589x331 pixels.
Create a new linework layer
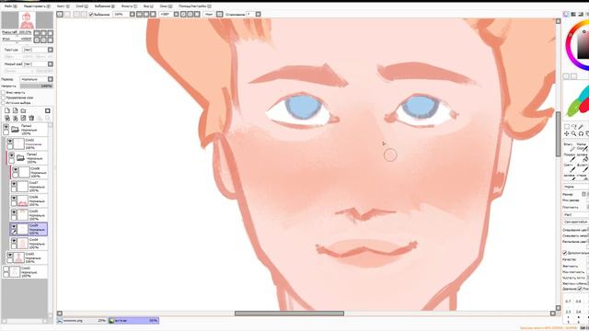[15, 110]
